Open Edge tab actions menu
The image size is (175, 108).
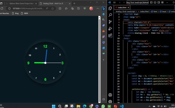(1, 4)
